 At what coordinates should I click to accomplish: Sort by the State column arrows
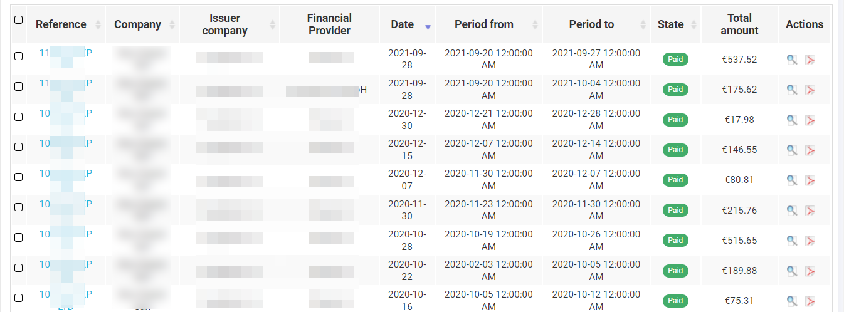pos(694,24)
